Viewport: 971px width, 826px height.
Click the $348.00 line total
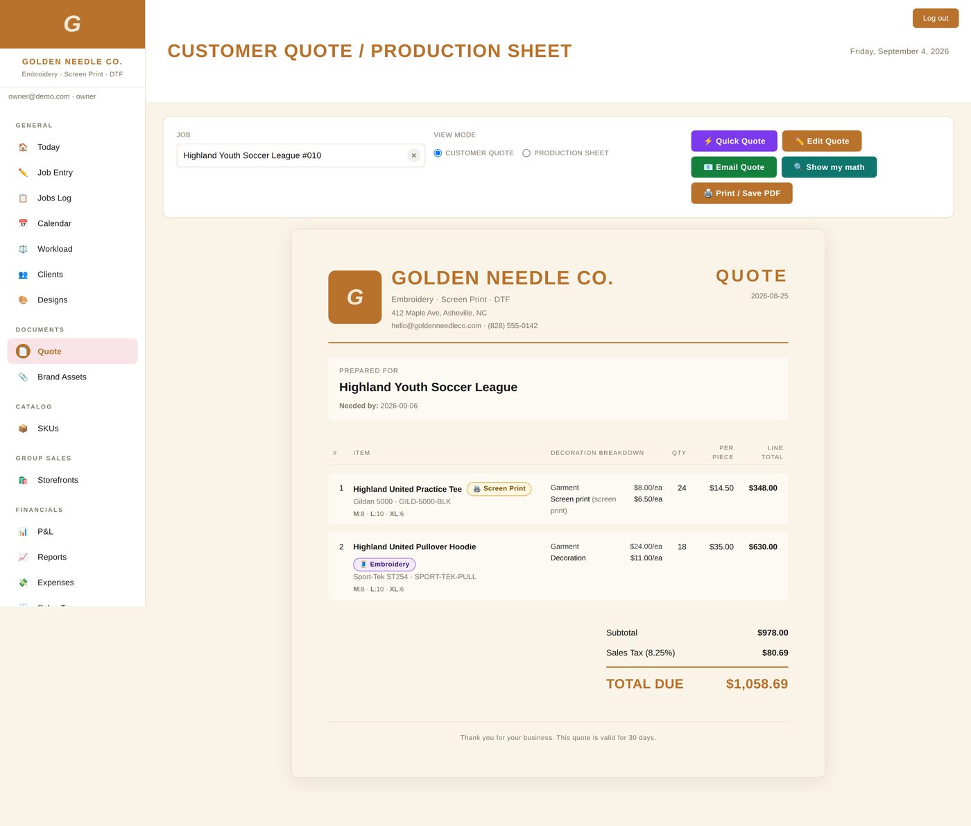pyautogui.click(x=763, y=488)
